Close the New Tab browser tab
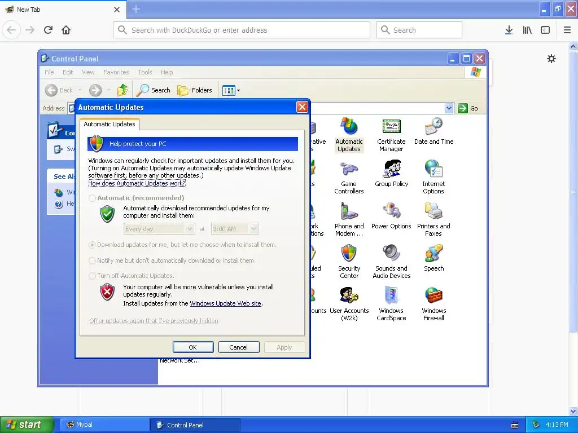 point(117,10)
